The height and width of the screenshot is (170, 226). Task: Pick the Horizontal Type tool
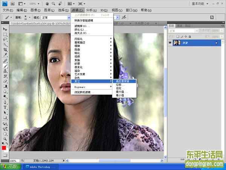(x=5, y=107)
